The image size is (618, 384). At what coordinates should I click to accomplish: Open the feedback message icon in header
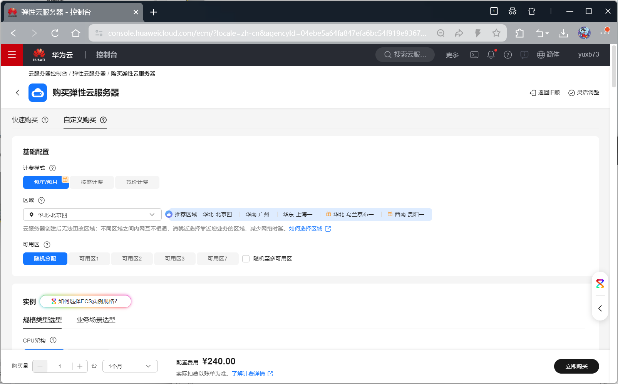[x=524, y=55]
